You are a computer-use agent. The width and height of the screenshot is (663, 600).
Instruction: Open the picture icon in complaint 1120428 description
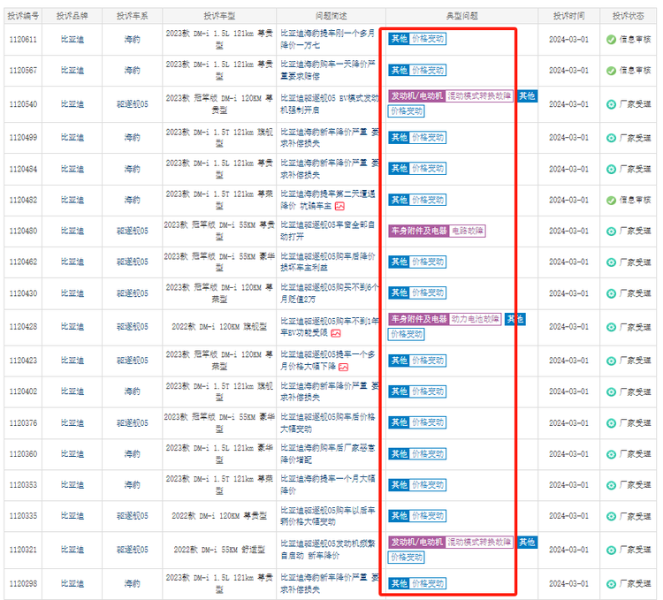click(x=336, y=333)
